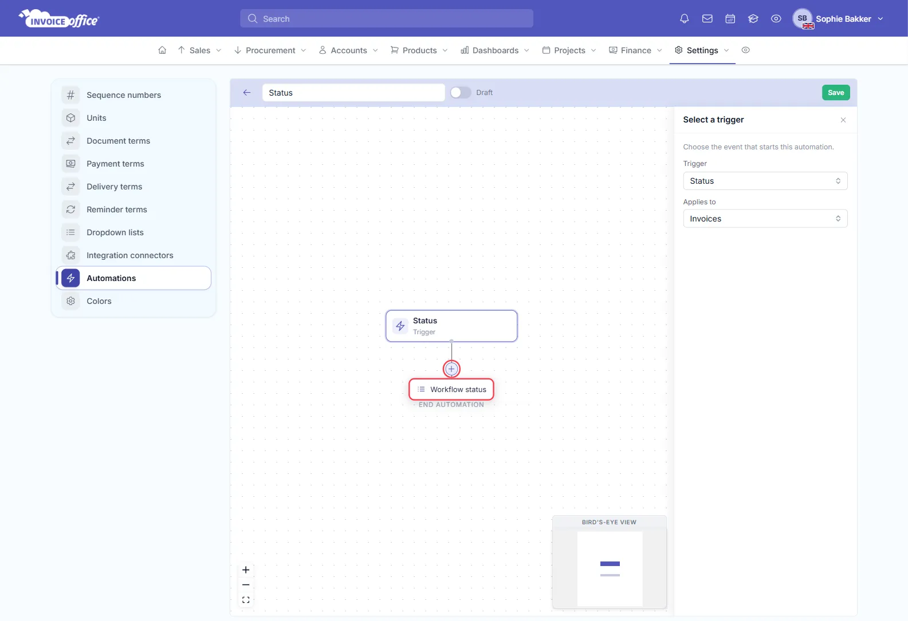Click the graduation cap help icon

pos(753,19)
